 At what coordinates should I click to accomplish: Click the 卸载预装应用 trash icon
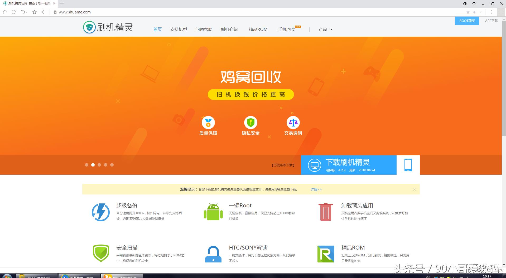pos(325,212)
